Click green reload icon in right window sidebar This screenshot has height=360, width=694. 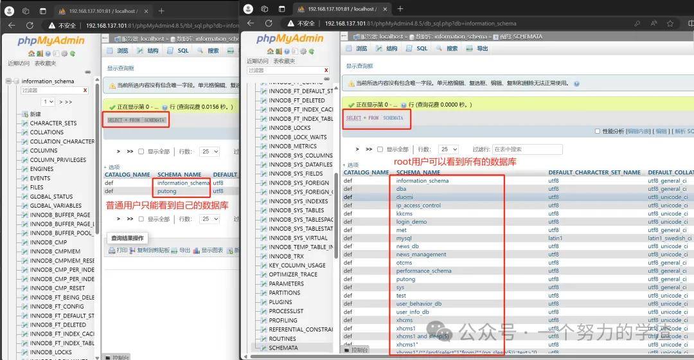coord(312,51)
